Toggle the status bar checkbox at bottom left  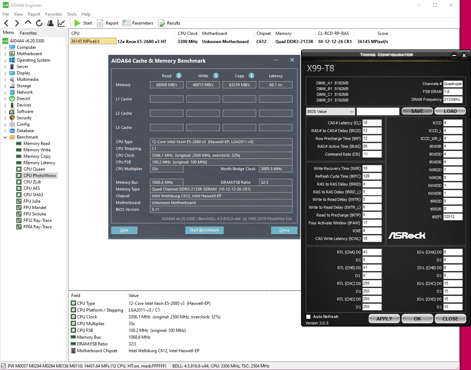coord(4,366)
